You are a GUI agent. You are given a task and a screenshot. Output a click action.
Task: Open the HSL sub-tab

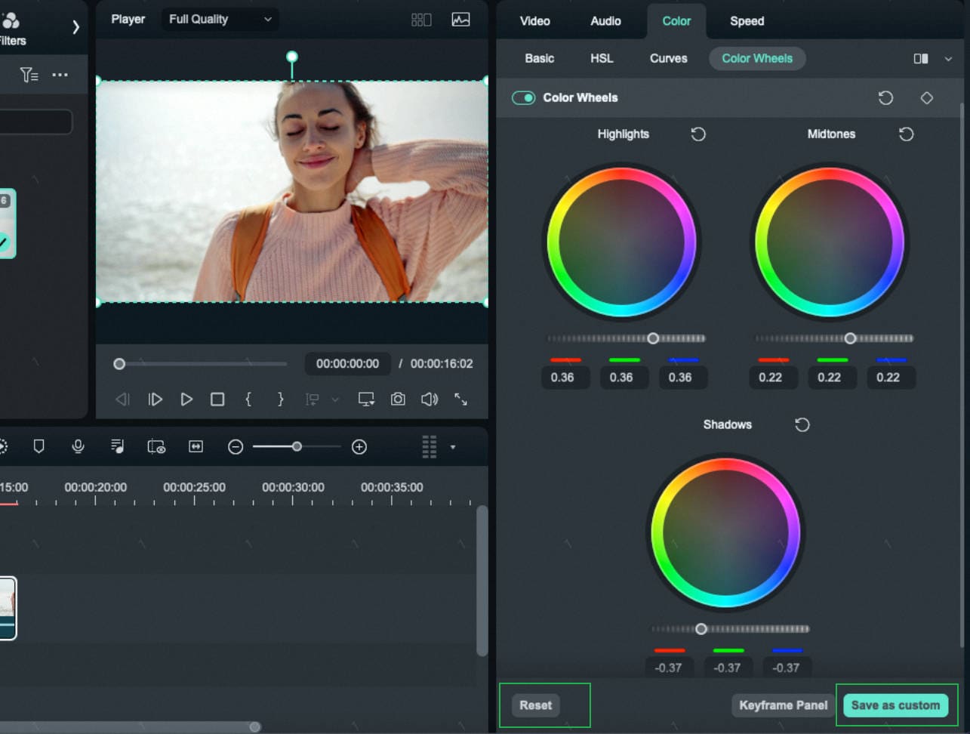point(602,58)
